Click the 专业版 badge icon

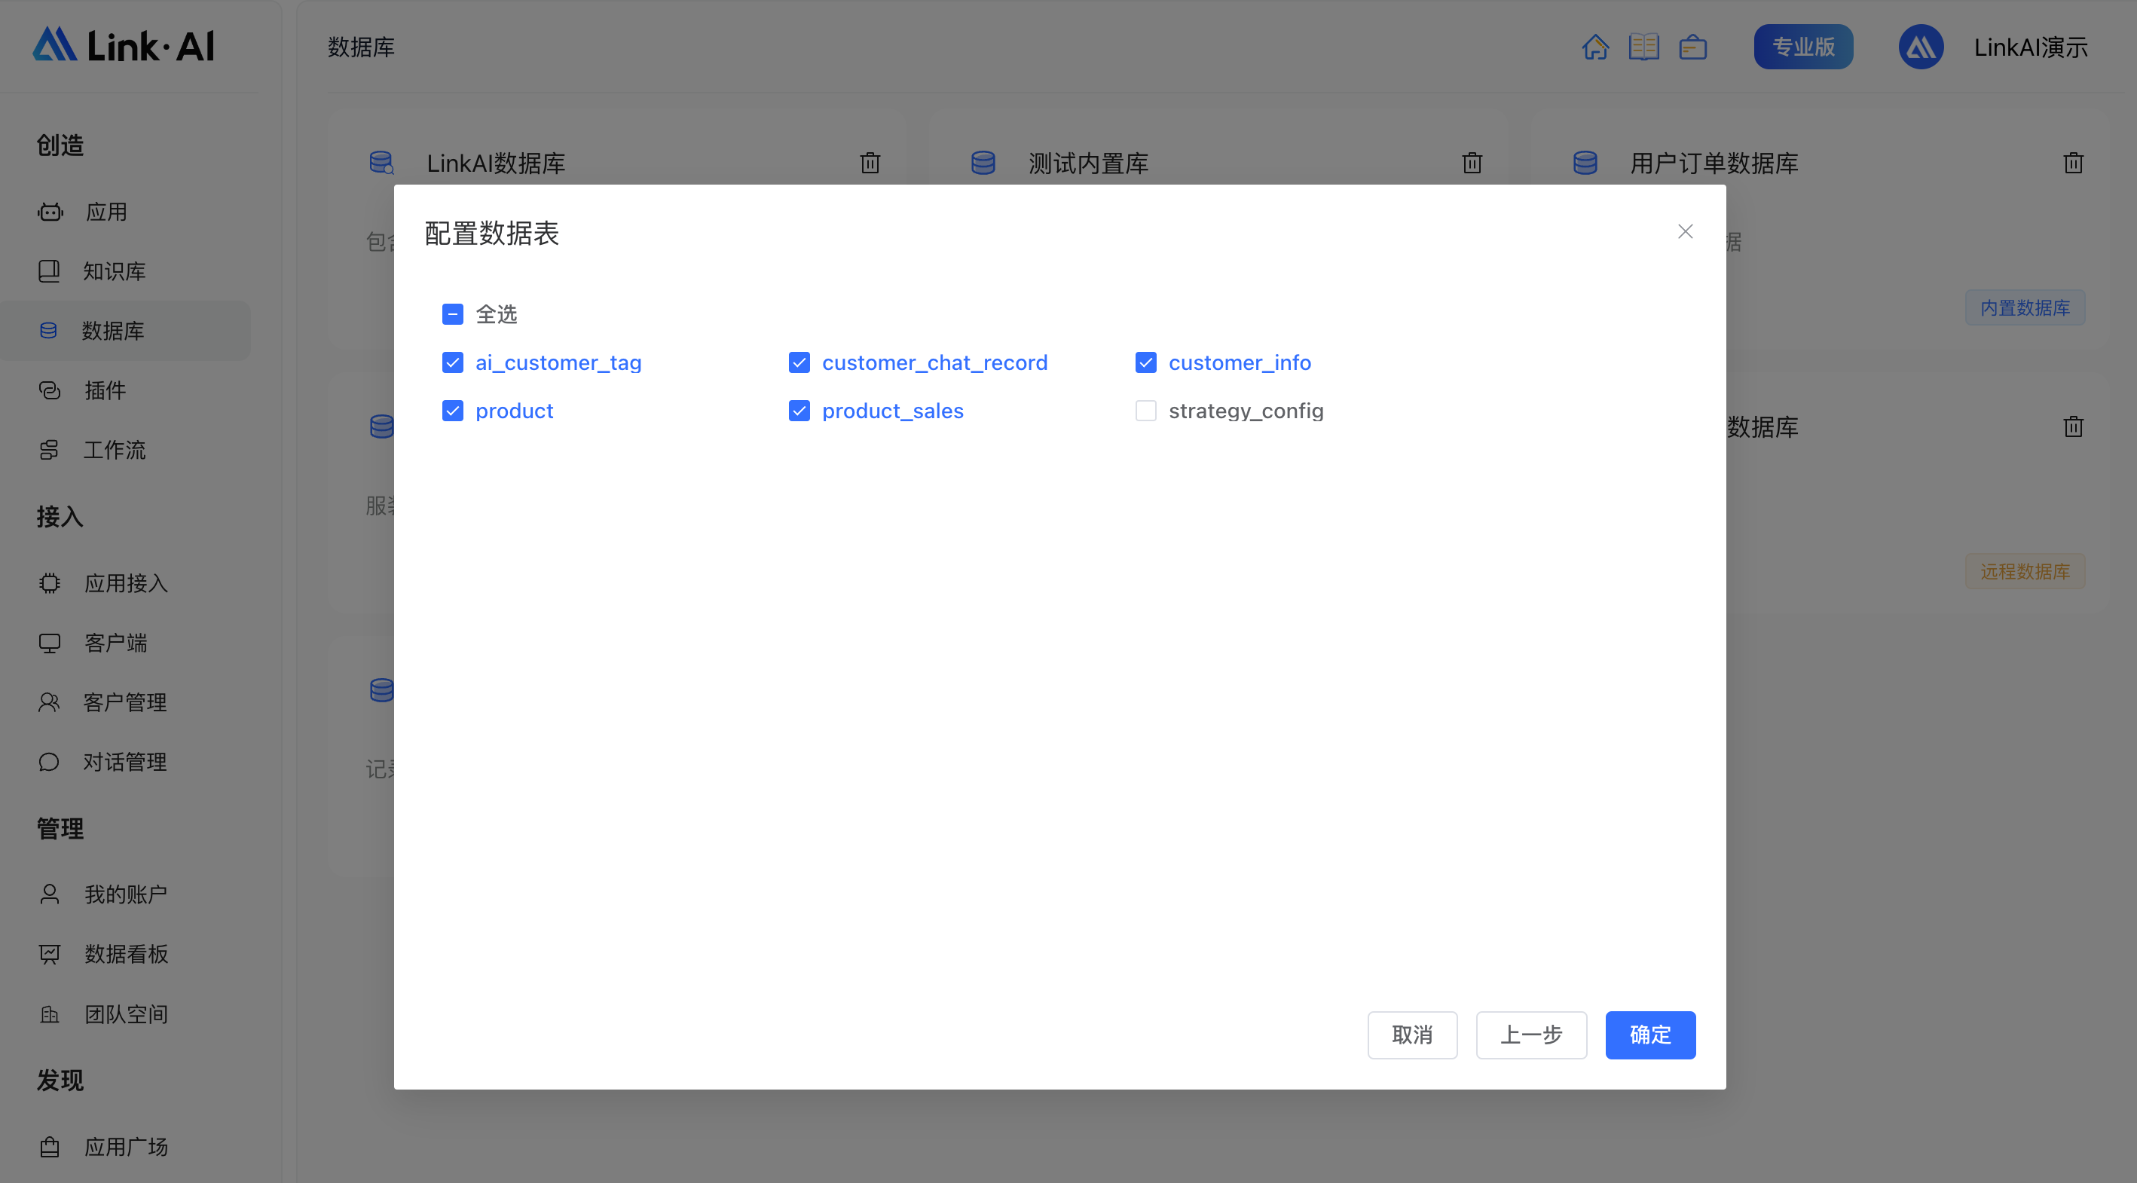[x=1805, y=47]
